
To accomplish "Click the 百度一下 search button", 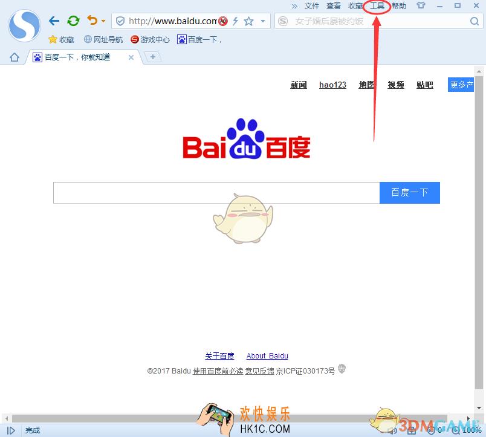I will (x=409, y=193).
